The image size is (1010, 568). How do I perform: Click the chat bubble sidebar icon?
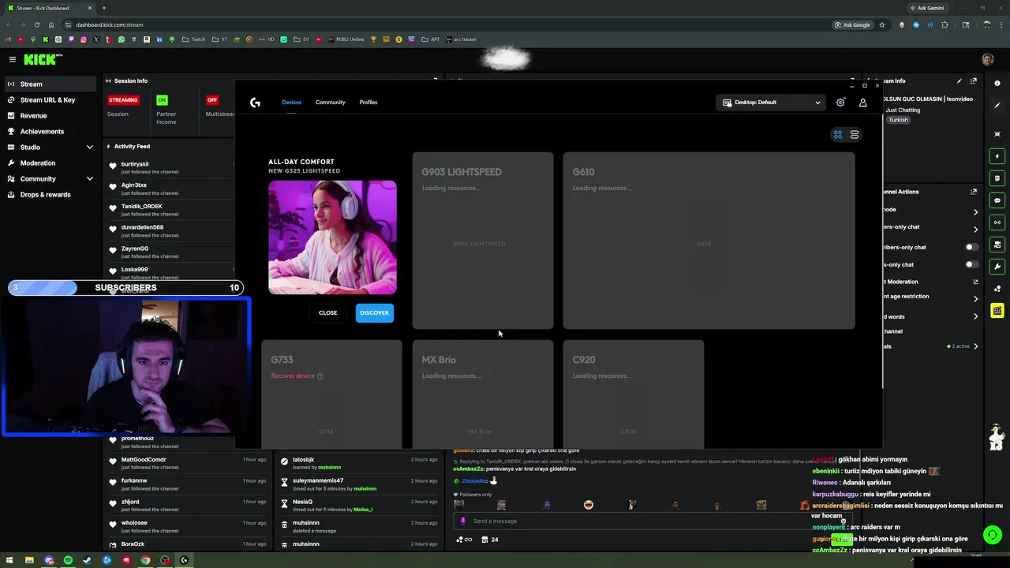pyautogui.click(x=997, y=200)
